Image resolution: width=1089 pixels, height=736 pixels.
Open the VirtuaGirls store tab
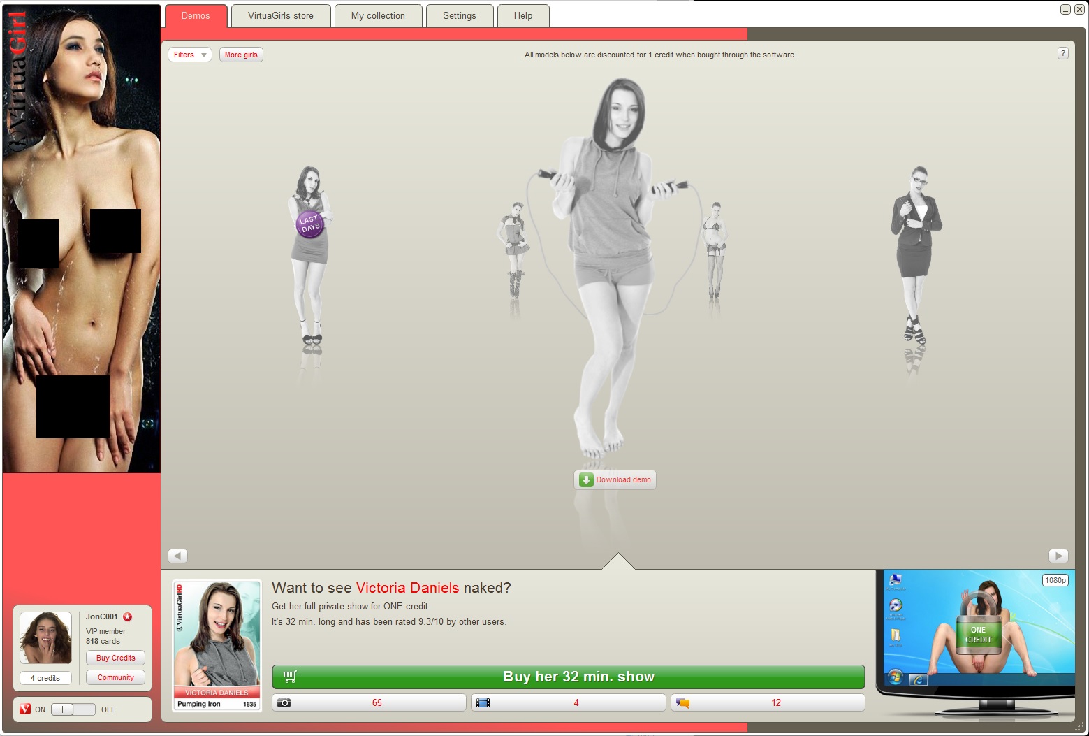(x=281, y=15)
